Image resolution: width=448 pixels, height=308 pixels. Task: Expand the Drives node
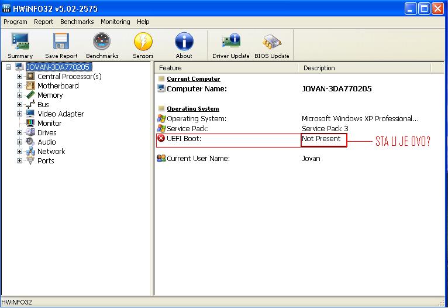[19, 132]
